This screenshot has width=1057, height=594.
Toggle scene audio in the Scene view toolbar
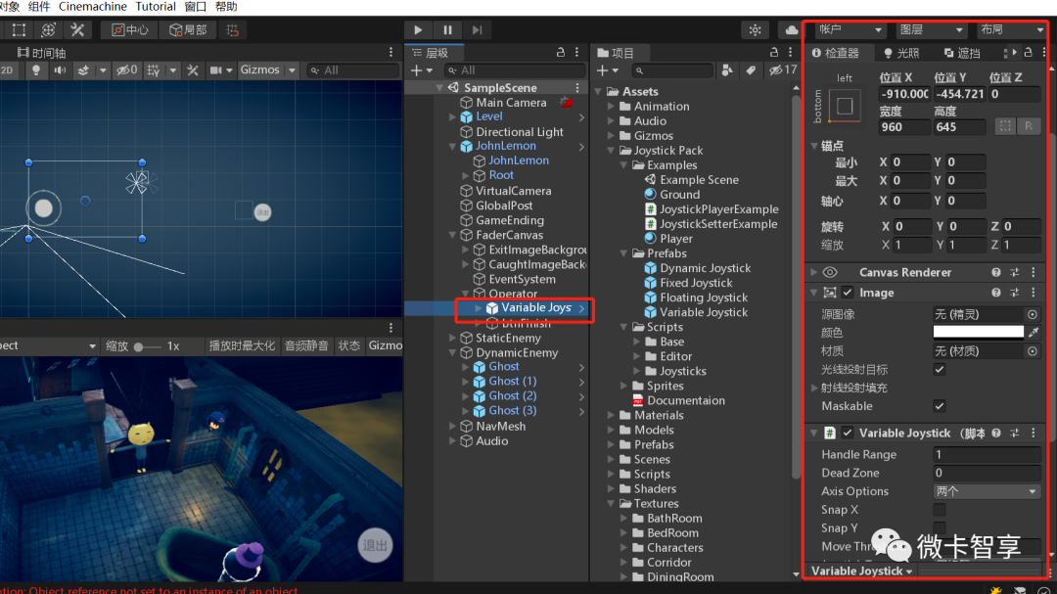click(x=59, y=69)
